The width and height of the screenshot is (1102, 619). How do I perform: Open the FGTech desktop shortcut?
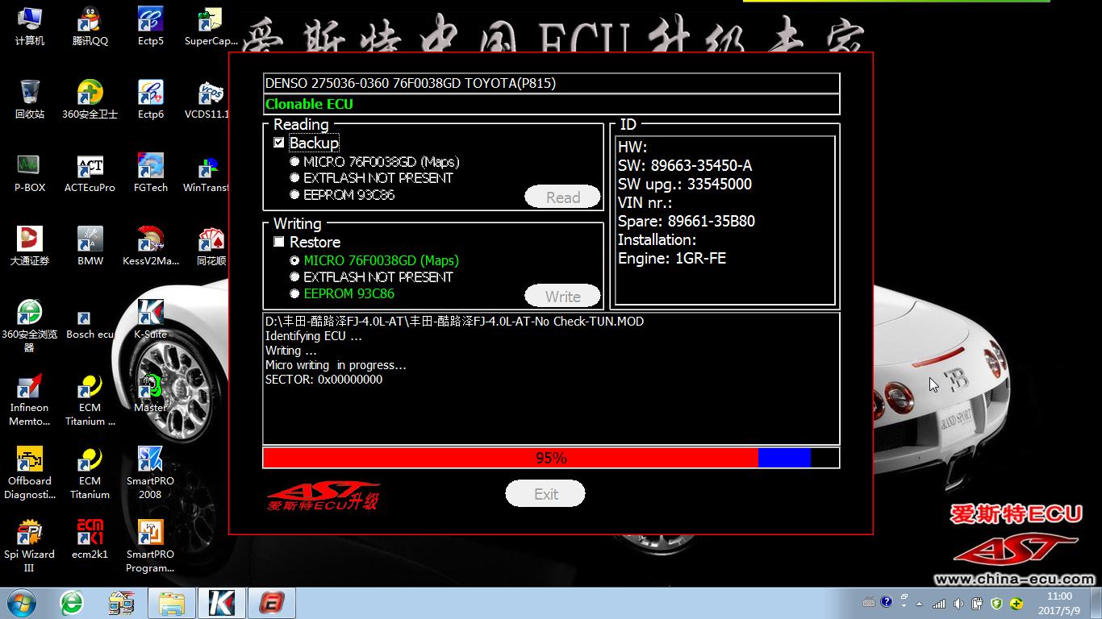[x=150, y=172]
